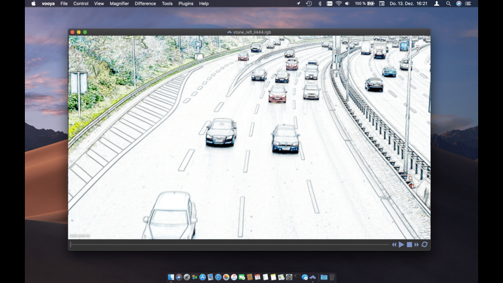
Task: Step forward with the fast-forward arrows
Action: point(416,245)
